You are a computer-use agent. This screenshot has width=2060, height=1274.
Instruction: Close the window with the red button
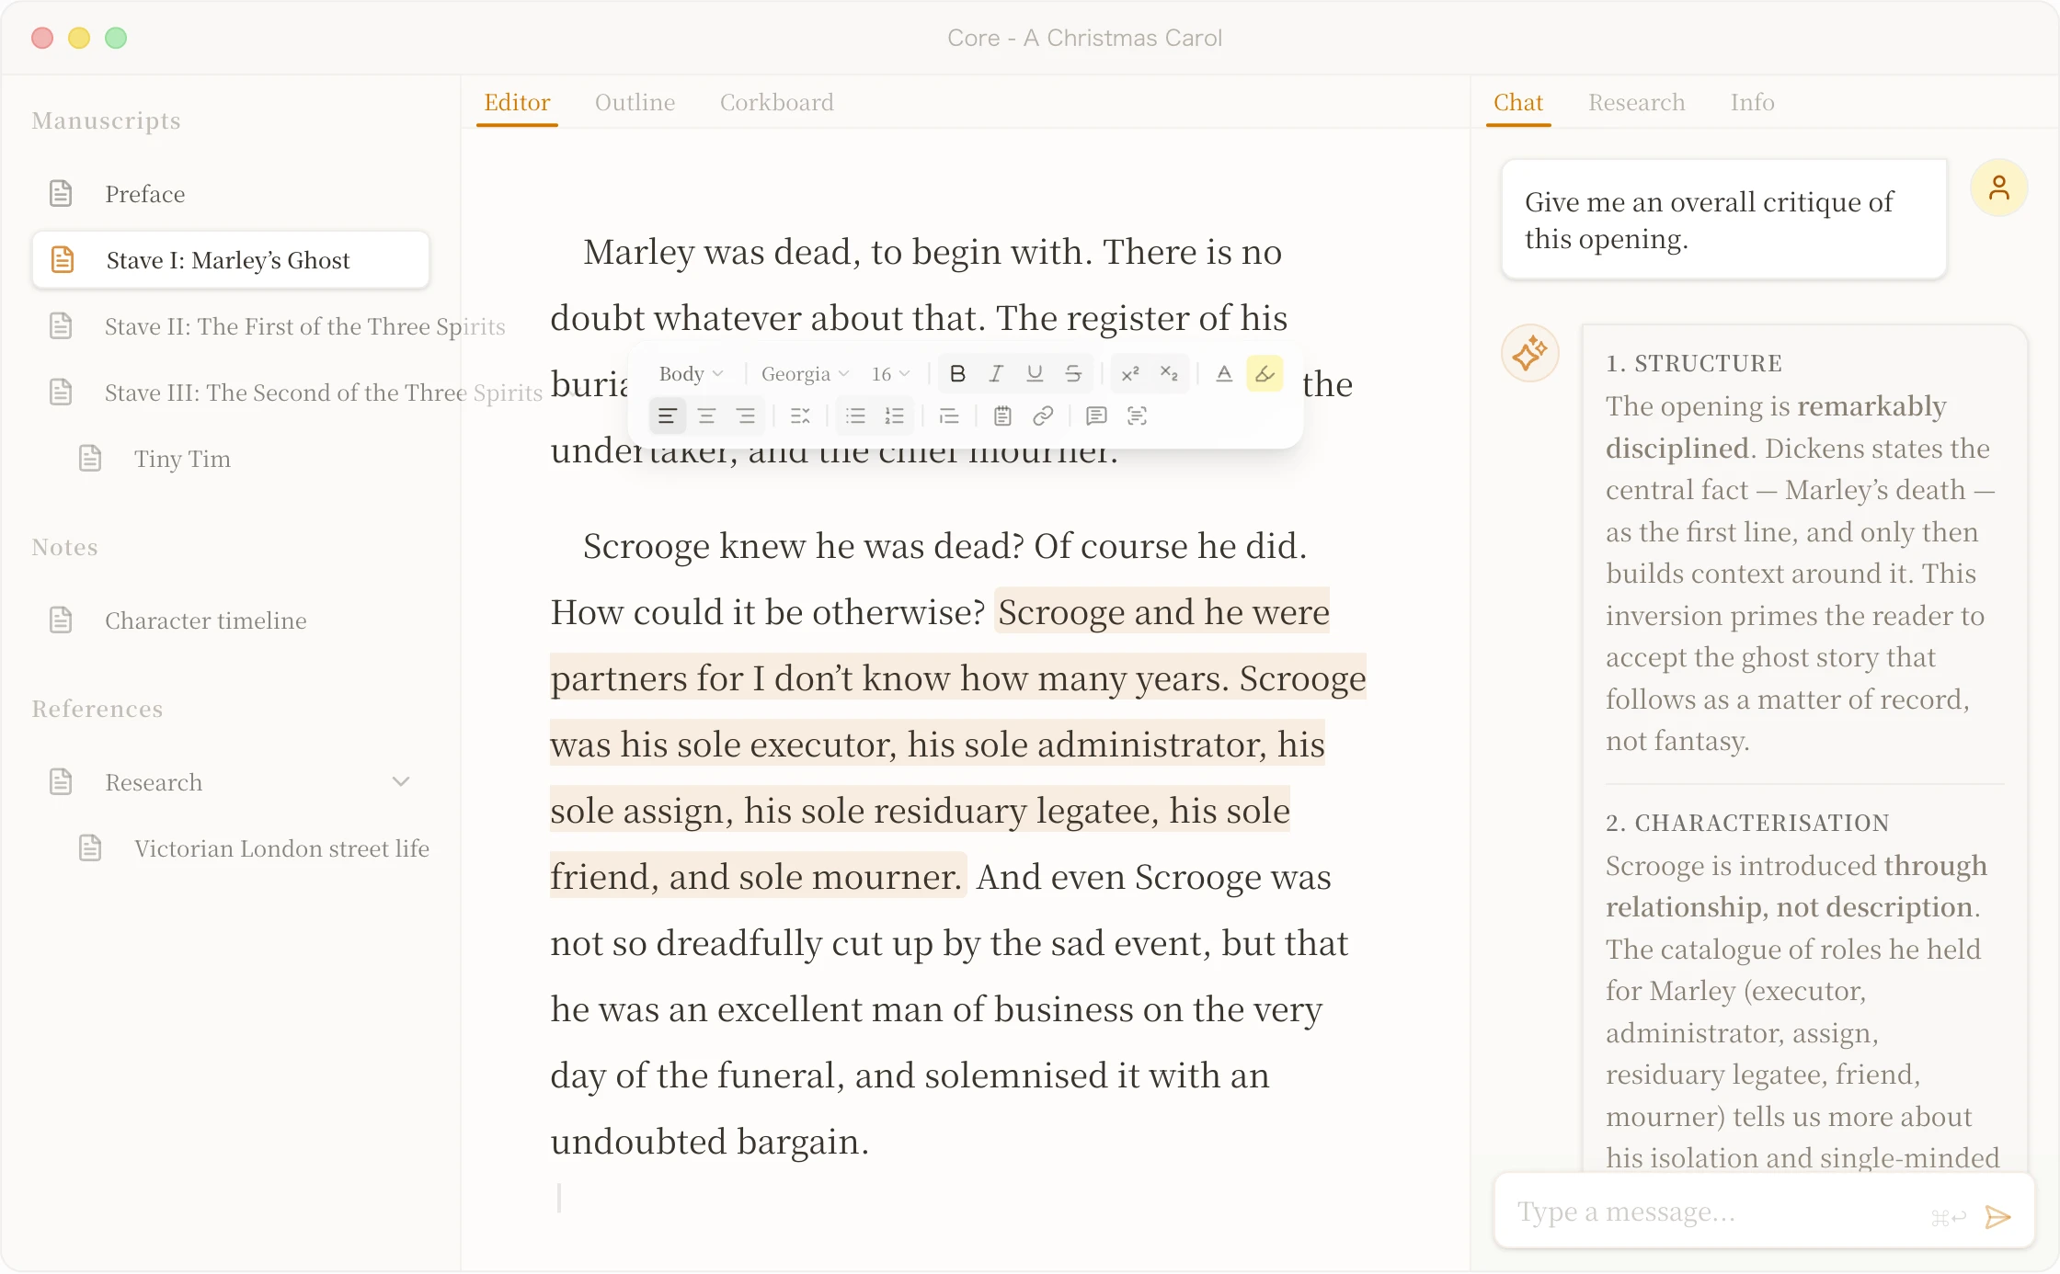click(x=42, y=38)
